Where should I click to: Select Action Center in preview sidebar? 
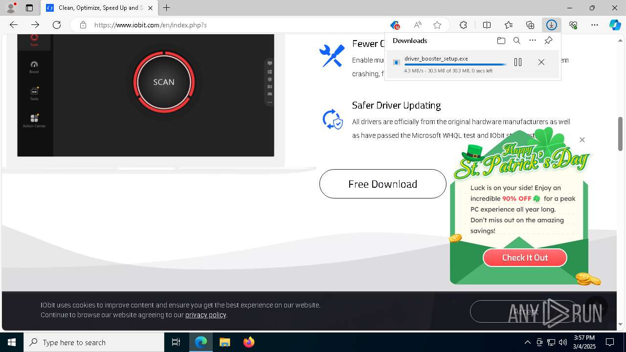click(34, 121)
